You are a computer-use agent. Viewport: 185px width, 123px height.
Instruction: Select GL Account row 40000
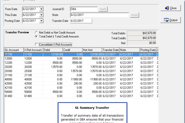[81, 79]
